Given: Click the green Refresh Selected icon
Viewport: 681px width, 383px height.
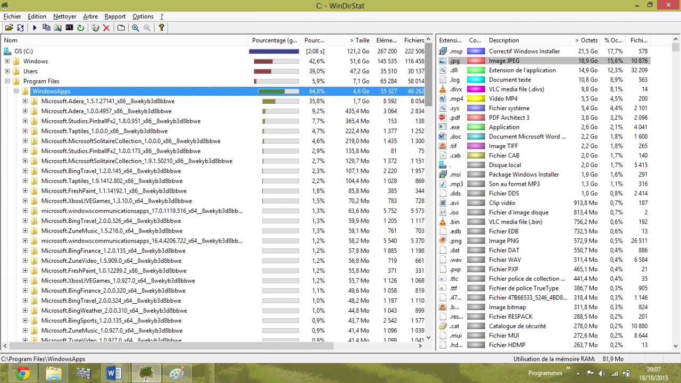Looking at the screenshot, I should tap(80, 28).
